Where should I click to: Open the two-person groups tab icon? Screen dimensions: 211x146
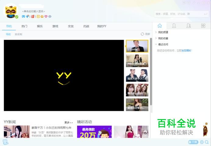188,26
